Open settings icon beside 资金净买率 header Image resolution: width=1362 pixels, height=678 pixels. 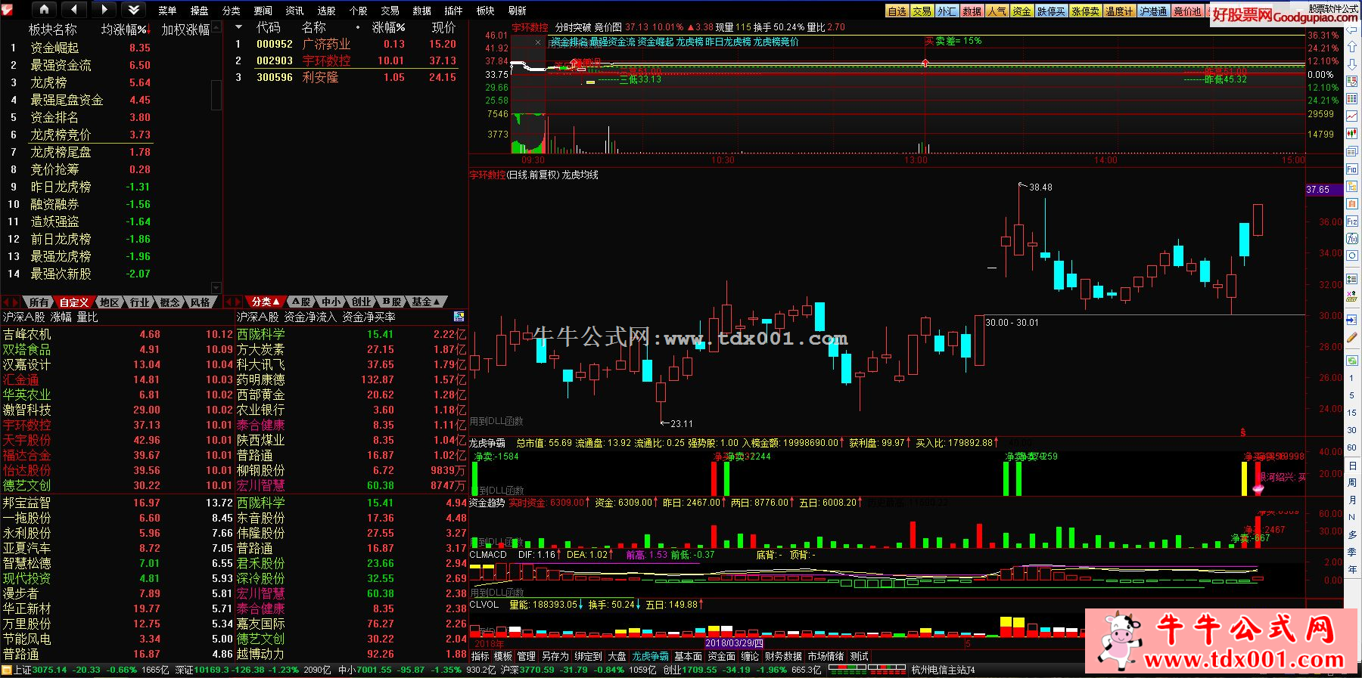(459, 317)
